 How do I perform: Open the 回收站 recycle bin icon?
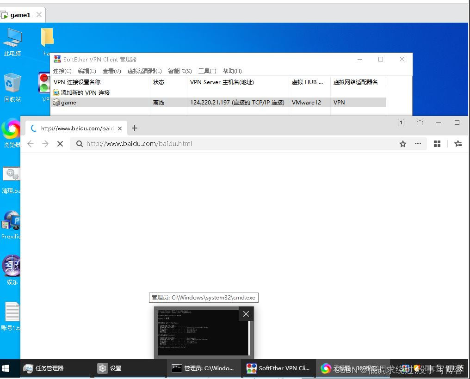12,87
